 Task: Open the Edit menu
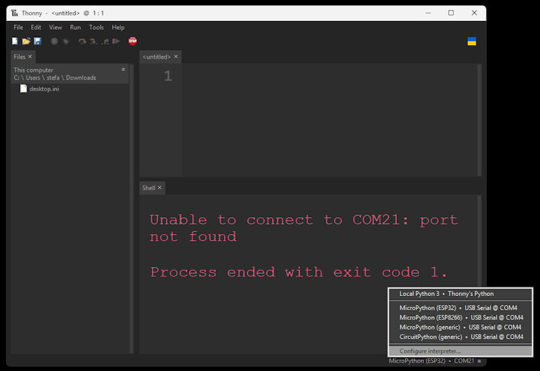tap(36, 27)
